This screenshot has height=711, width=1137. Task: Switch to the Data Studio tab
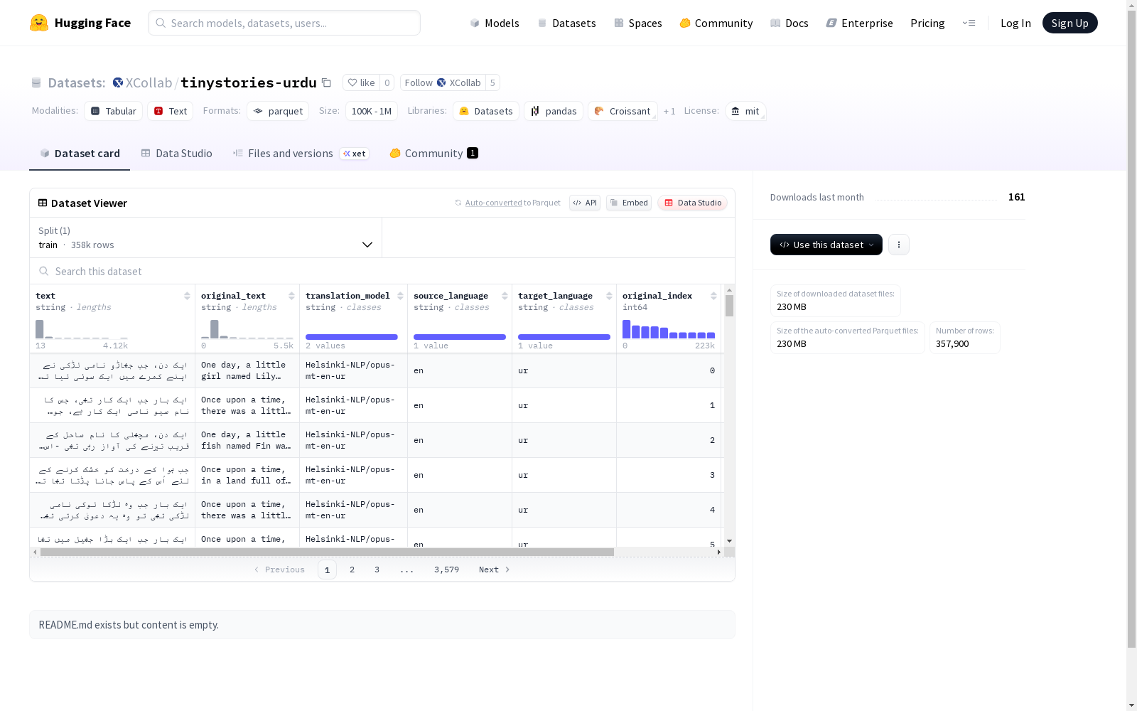(177, 153)
